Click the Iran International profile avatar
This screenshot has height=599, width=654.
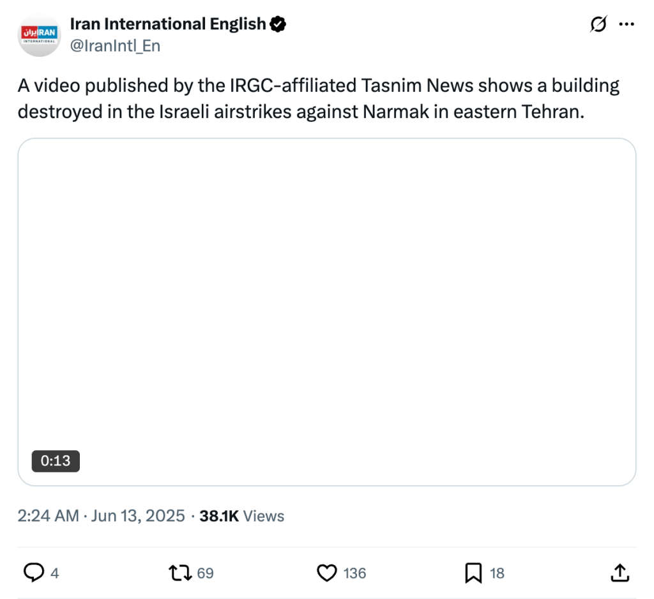(x=40, y=35)
